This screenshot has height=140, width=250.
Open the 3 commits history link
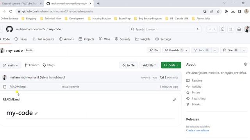[169, 77]
